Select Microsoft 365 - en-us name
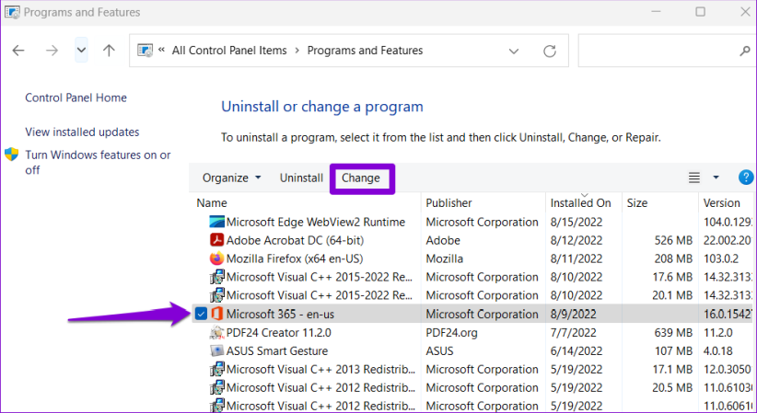757x413 pixels. pos(280,314)
